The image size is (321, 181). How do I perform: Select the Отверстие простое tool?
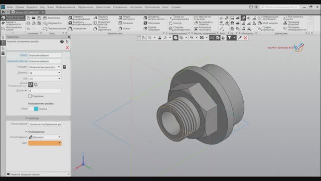(x=102, y=23)
